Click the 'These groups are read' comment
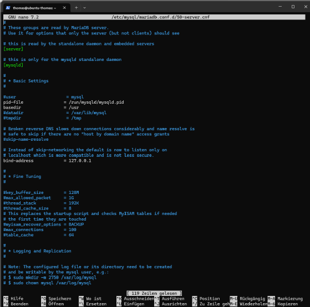 pos(56,28)
